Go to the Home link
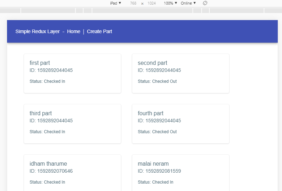Screen dimensions: 282x191 coord(74,31)
